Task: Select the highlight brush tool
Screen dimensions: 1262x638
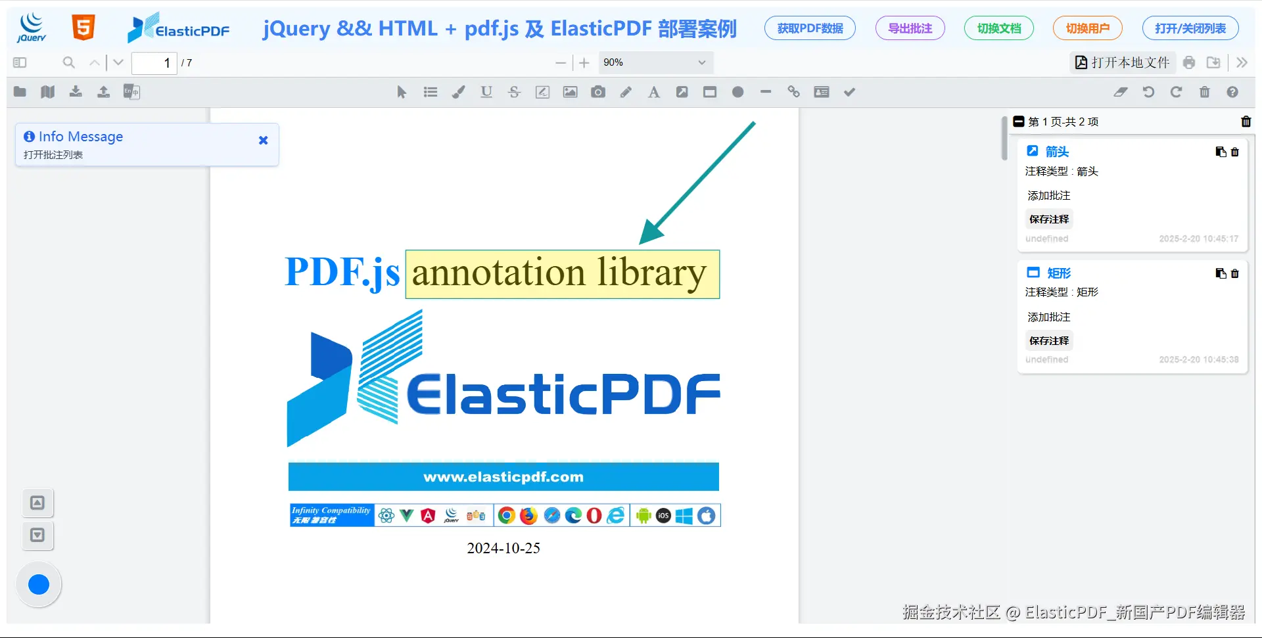Action: [458, 92]
